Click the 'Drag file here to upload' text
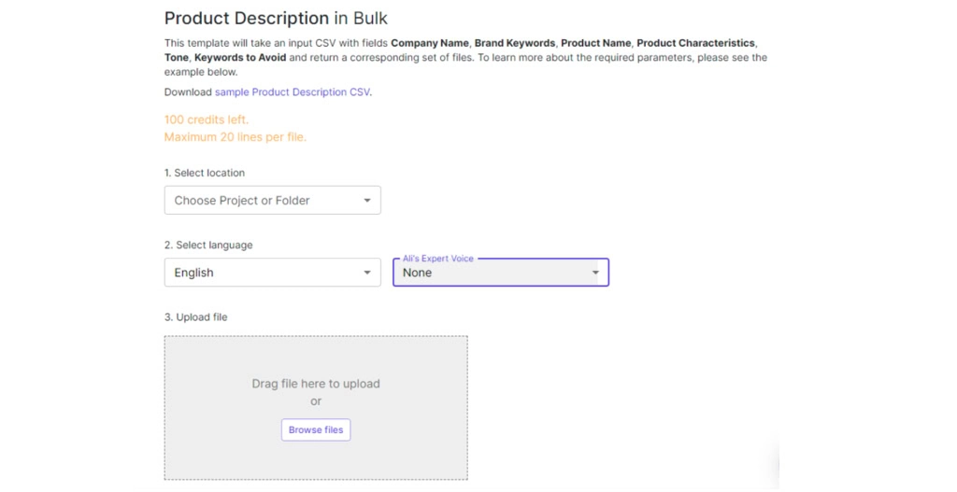Image resolution: width=957 pixels, height=492 pixels. tap(316, 384)
